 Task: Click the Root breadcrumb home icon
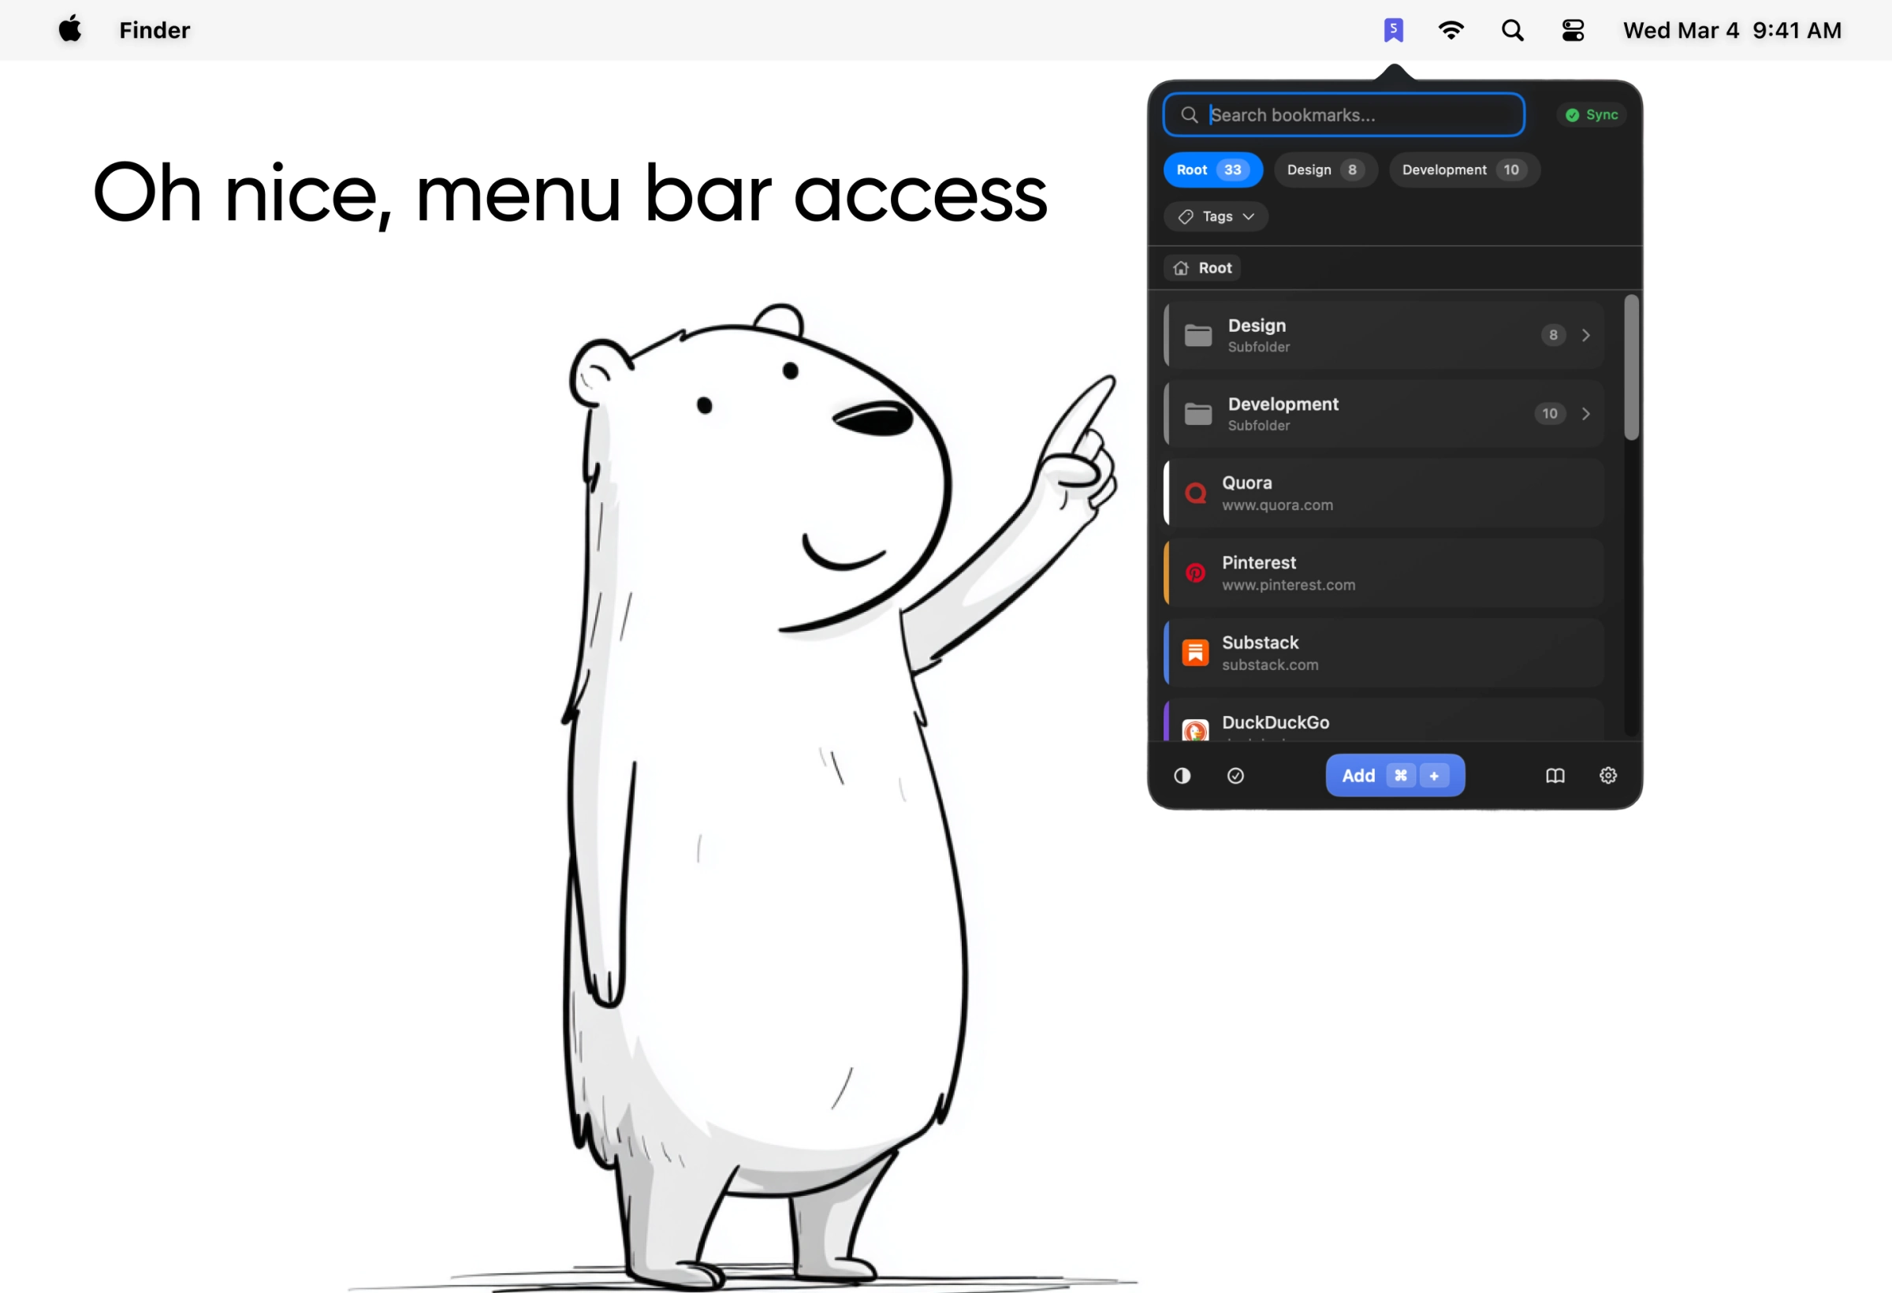(x=1180, y=268)
